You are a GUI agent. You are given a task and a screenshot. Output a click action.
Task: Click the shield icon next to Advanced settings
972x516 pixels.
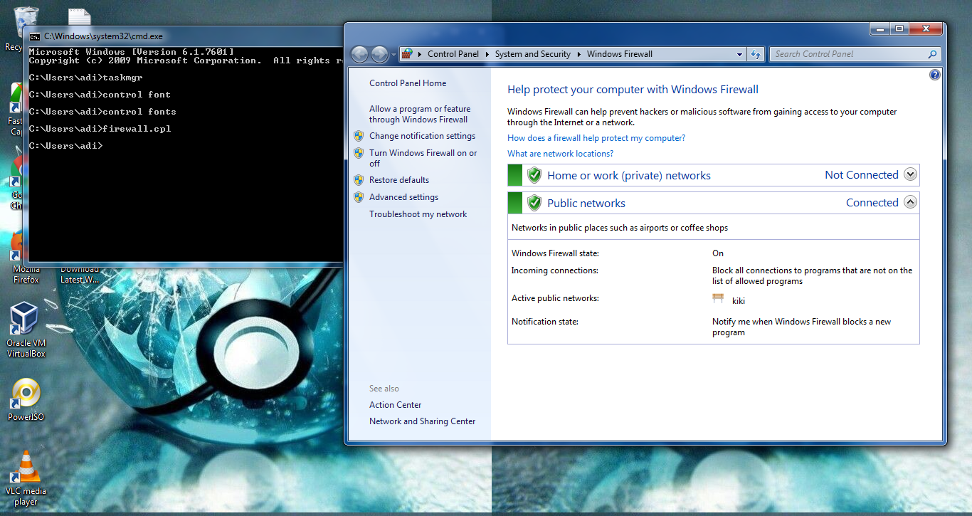pyautogui.click(x=358, y=196)
